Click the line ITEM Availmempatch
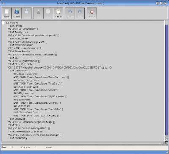Viewport: 169px width, 154px height. click(20, 45)
